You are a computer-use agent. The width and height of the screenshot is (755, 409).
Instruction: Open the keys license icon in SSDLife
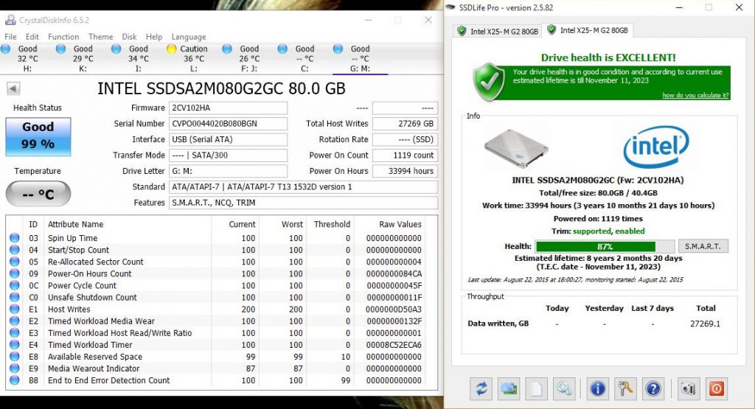[x=625, y=388]
